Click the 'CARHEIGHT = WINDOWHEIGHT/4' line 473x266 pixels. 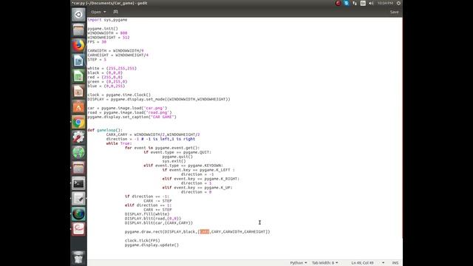pos(118,55)
